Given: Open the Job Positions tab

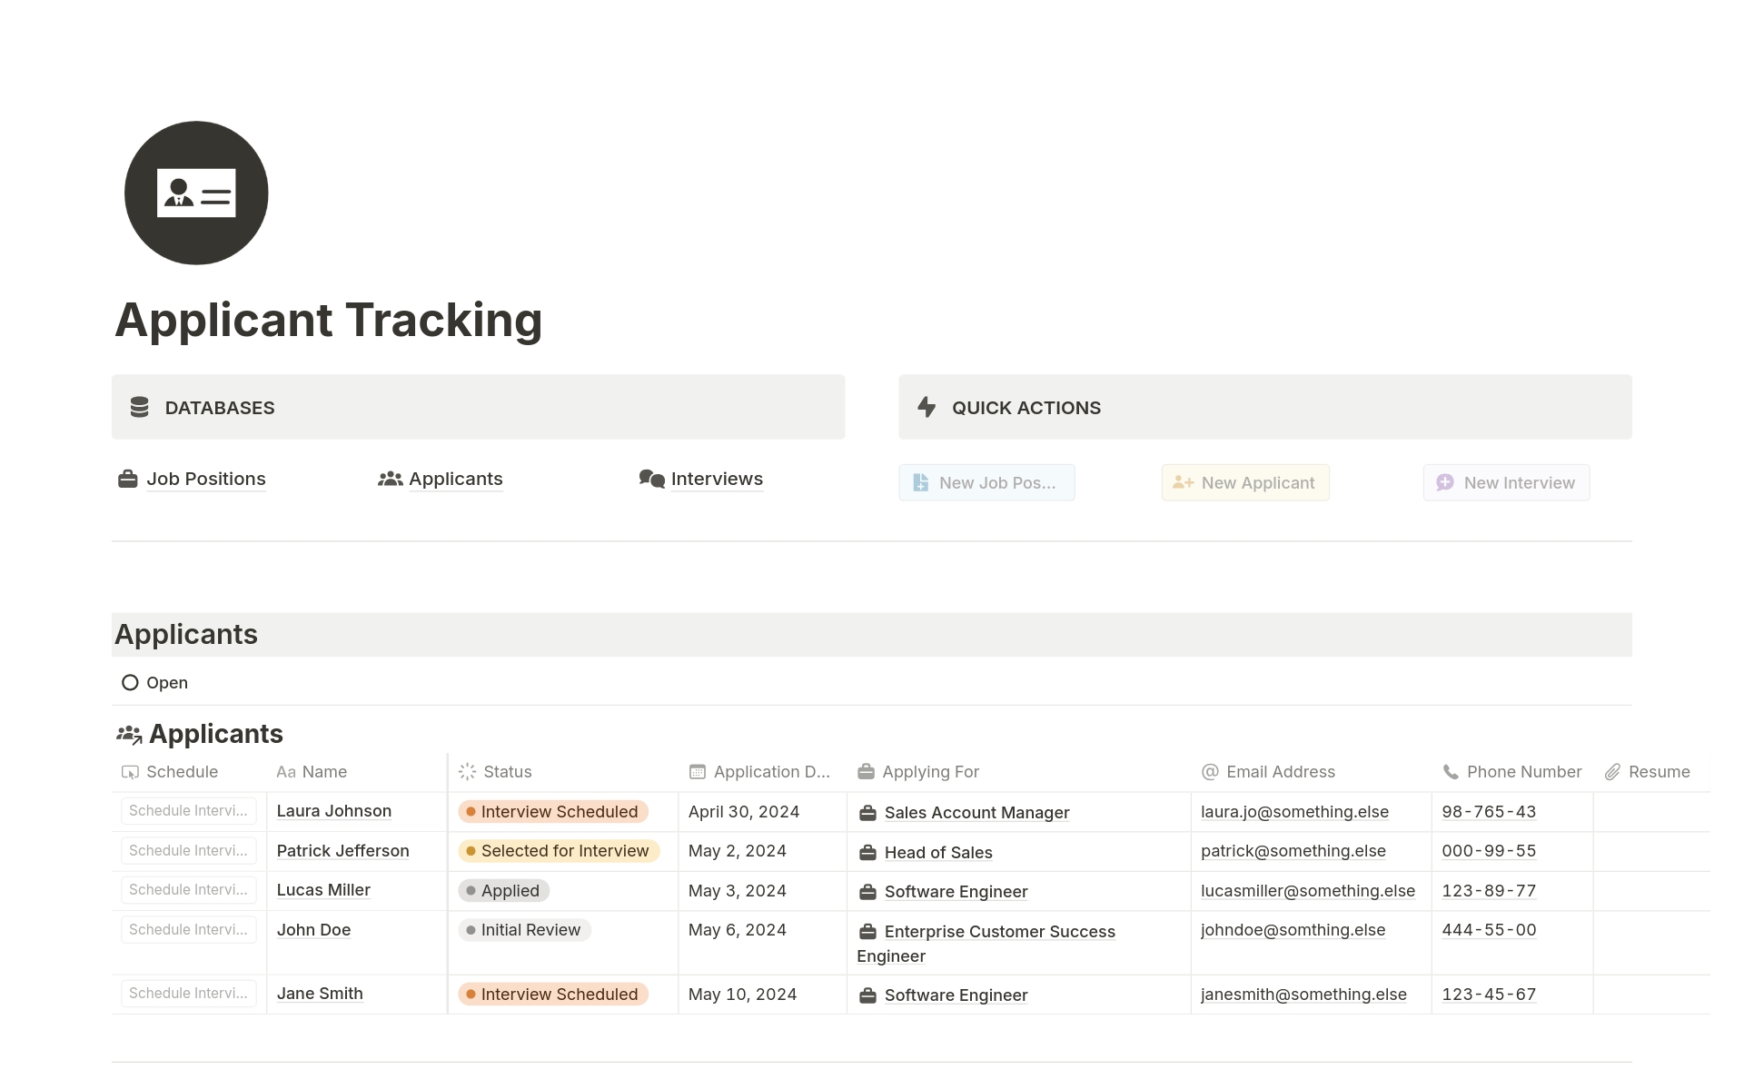Looking at the screenshot, I should click(204, 478).
